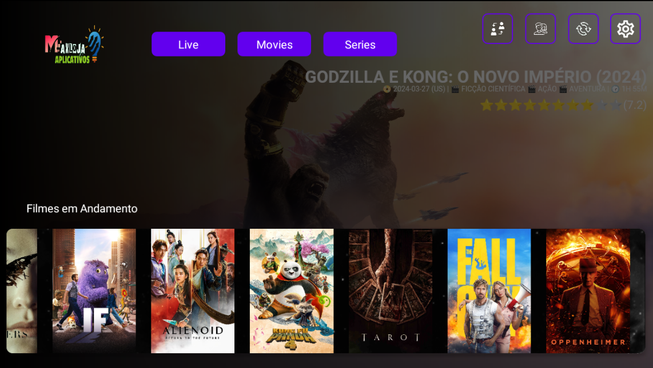Click the Godzilla e Kong title text
653x368 pixels.
tap(476, 77)
